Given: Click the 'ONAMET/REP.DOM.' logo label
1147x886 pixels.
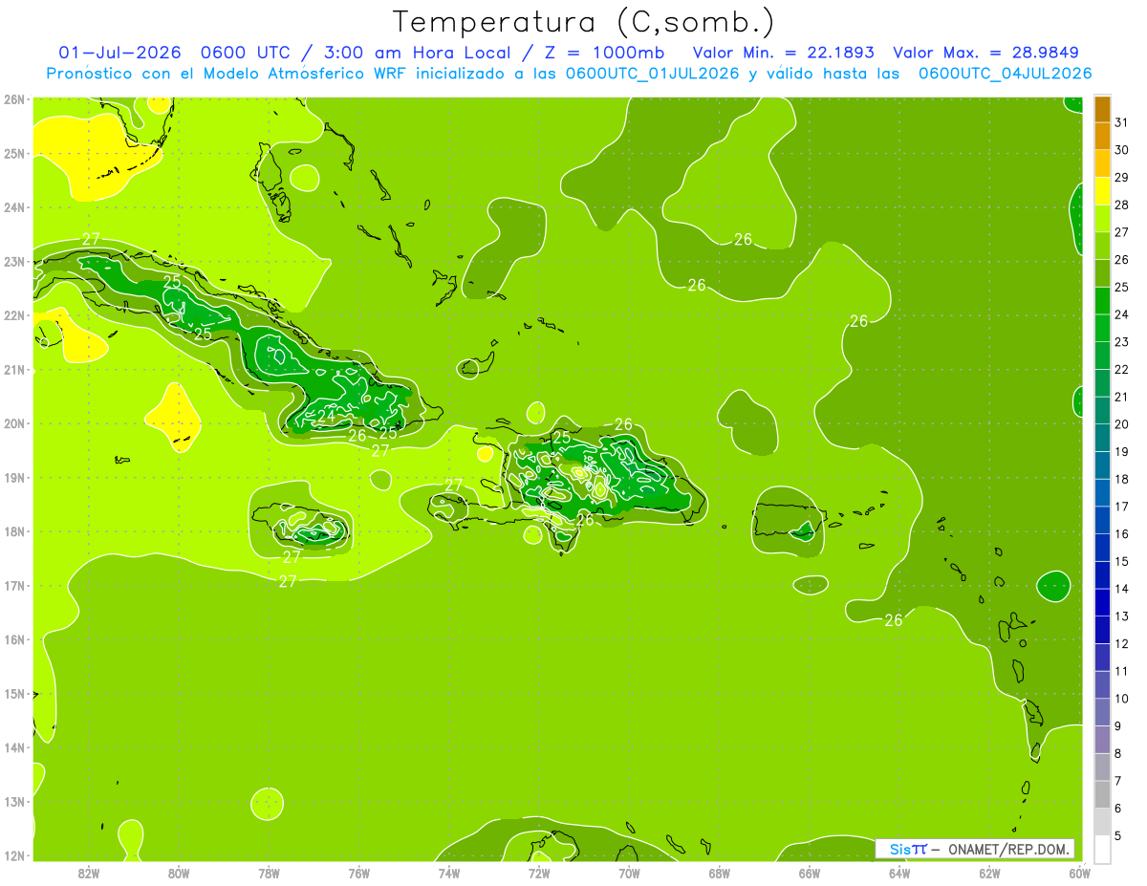Looking at the screenshot, I should click(1010, 849).
